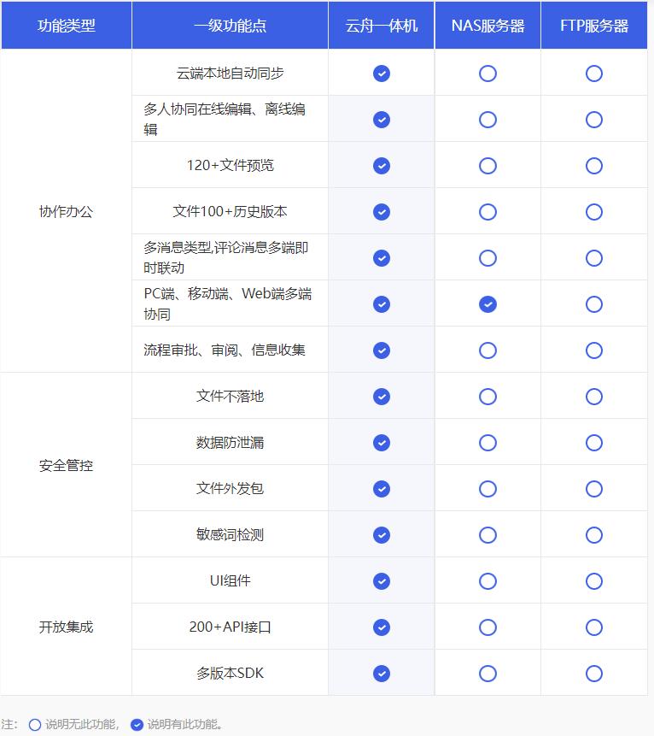Click the 云舟一体机 checkmark for 200+API接口
This screenshot has width=654, height=736.
[382, 627]
